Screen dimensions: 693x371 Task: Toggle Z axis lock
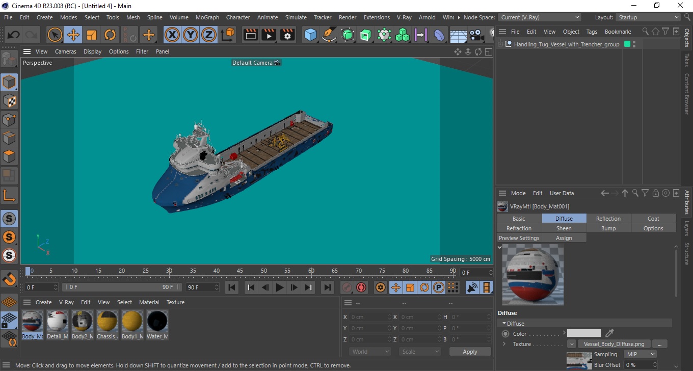tap(209, 35)
